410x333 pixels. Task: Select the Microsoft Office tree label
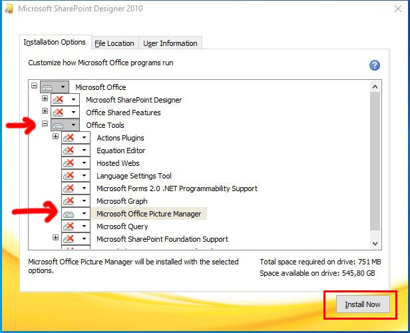click(x=101, y=87)
